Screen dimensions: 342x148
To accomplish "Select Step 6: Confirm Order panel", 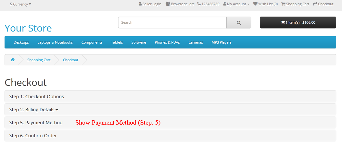I will [x=170, y=136].
